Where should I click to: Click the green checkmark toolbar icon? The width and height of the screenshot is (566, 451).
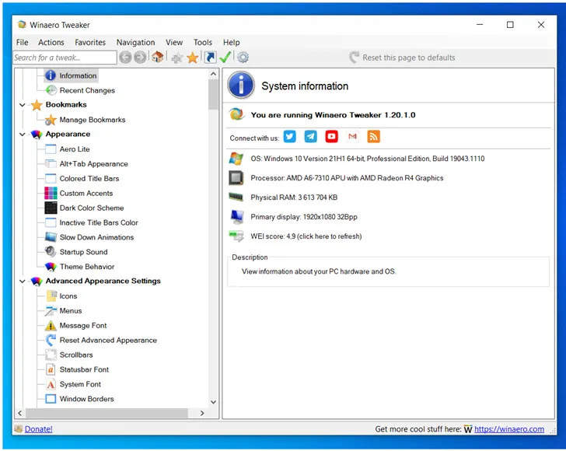(225, 57)
